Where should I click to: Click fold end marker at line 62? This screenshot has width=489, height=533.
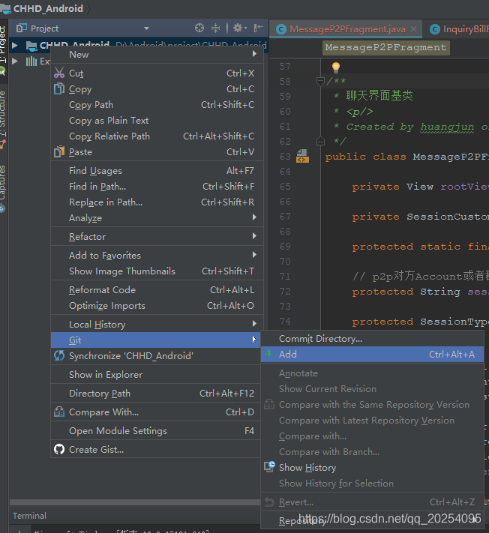320,141
